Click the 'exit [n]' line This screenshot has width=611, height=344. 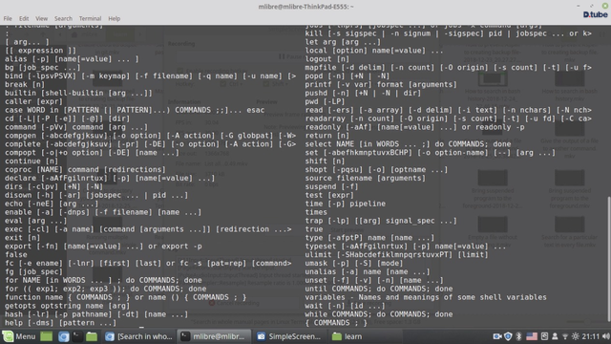22,238
